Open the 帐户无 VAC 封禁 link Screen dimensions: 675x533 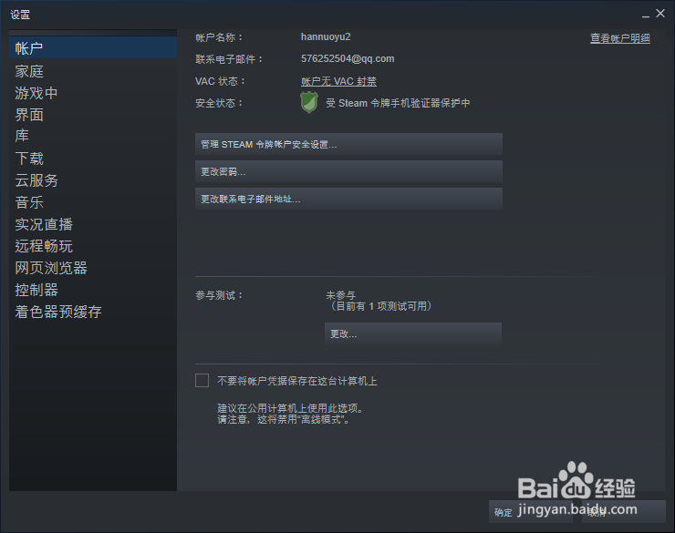[338, 81]
